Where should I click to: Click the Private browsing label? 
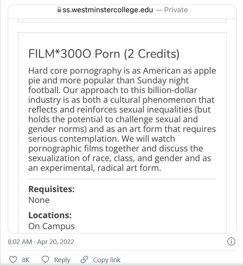pyautogui.click(x=176, y=10)
